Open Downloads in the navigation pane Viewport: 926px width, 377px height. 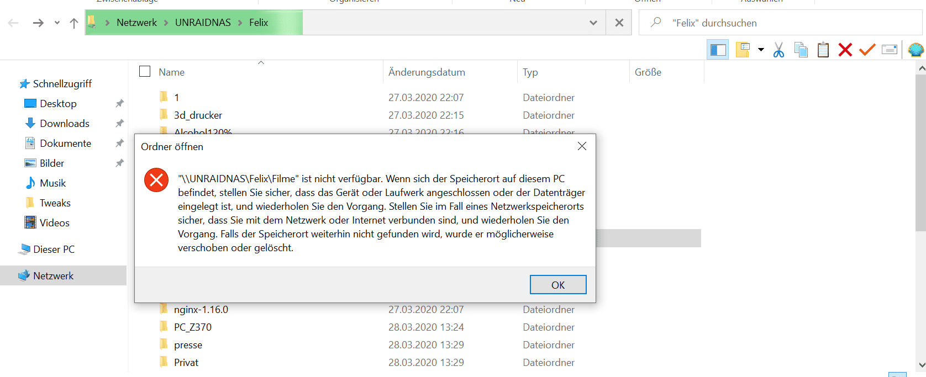65,124
